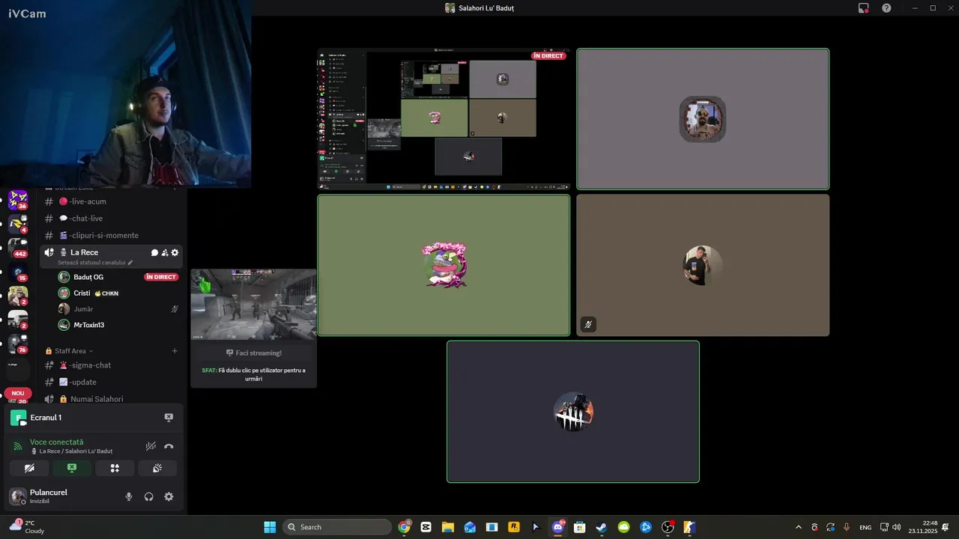
Task: Open activities button in voice panel
Action: [x=115, y=468]
